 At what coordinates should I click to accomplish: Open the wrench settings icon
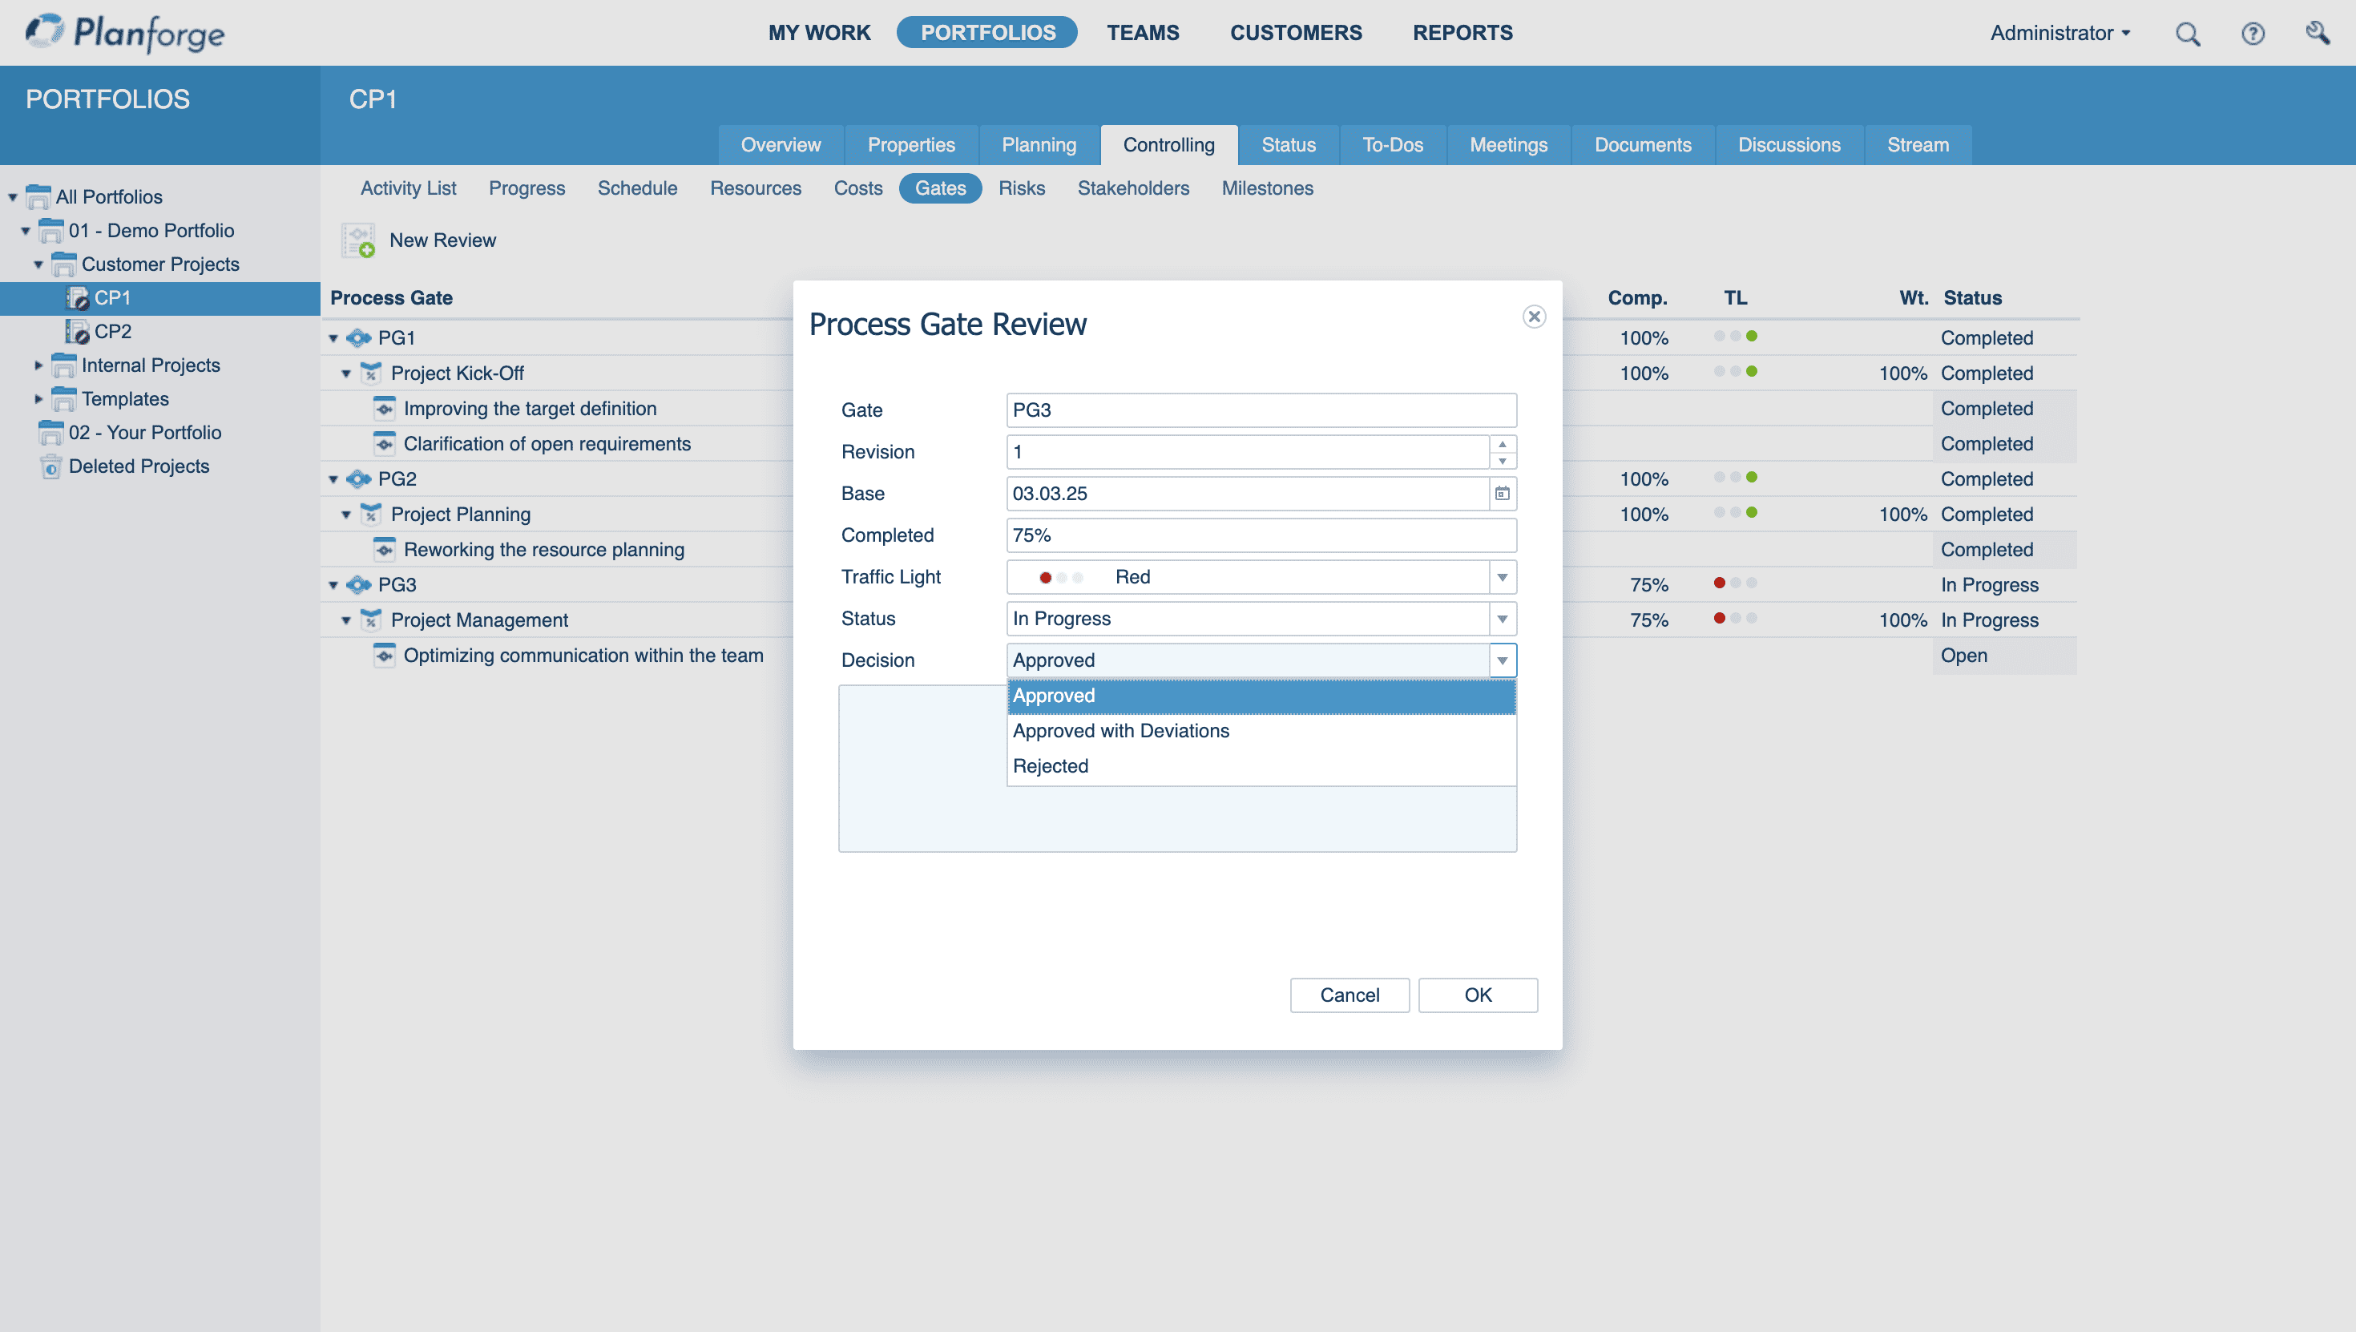click(x=2317, y=34)
